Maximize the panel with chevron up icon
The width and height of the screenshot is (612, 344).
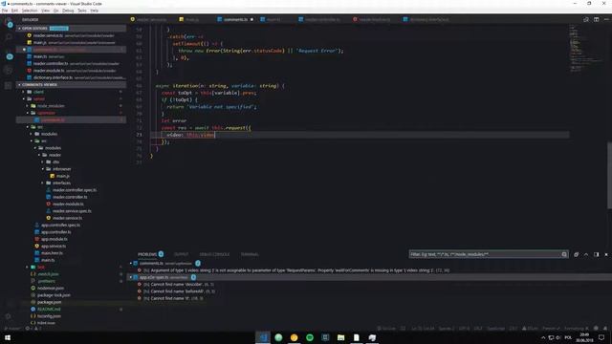click(x=586, y=254)
